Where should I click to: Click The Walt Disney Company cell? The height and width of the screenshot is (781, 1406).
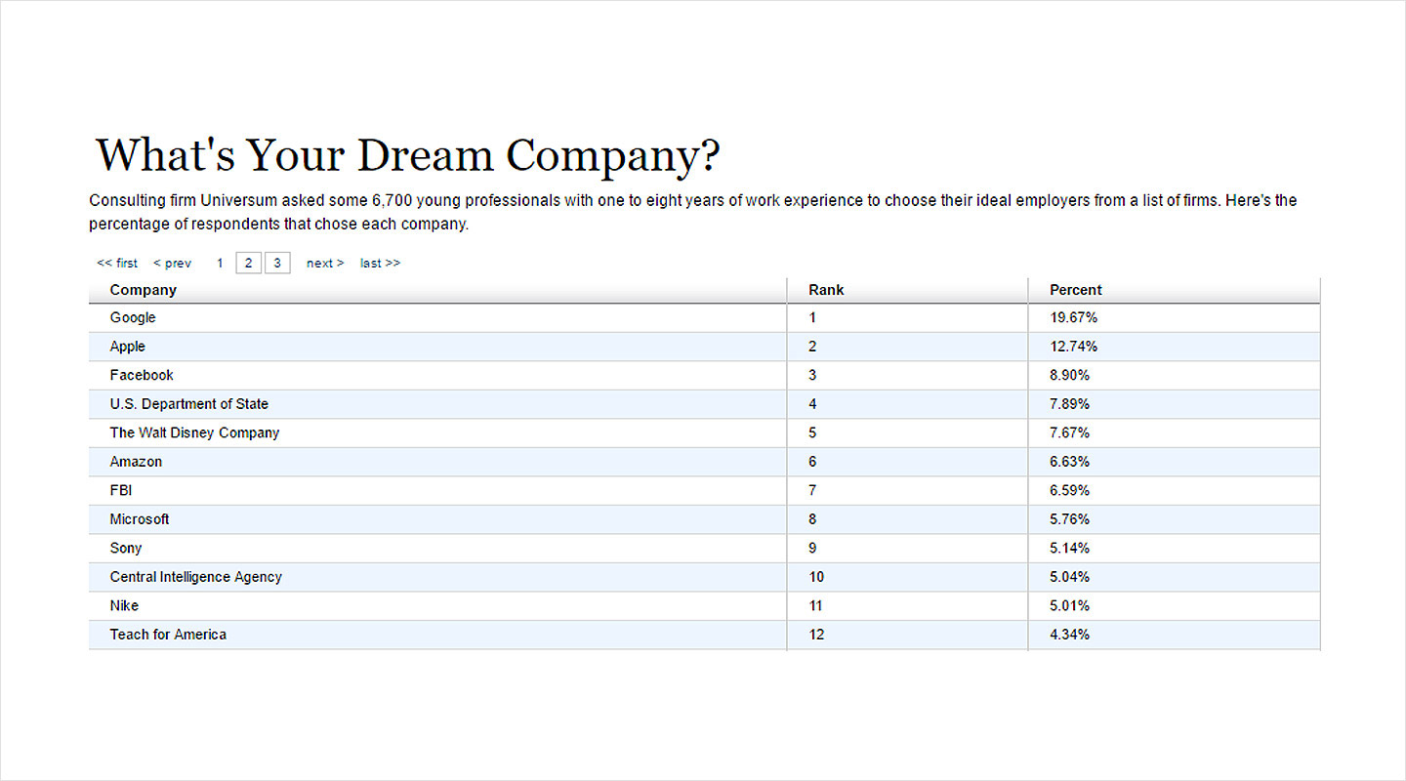pyautogui.click(x=194, y=433)
